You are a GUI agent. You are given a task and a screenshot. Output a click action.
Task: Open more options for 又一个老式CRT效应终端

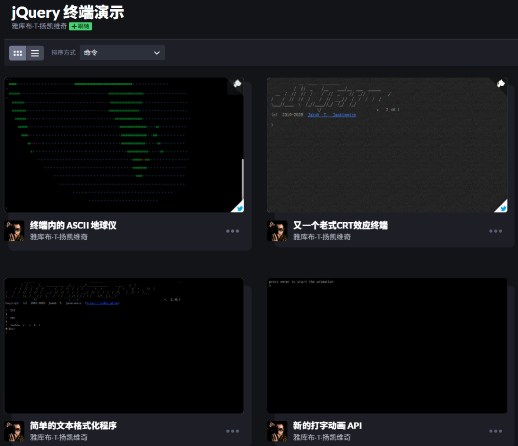(x=496, y=231)
